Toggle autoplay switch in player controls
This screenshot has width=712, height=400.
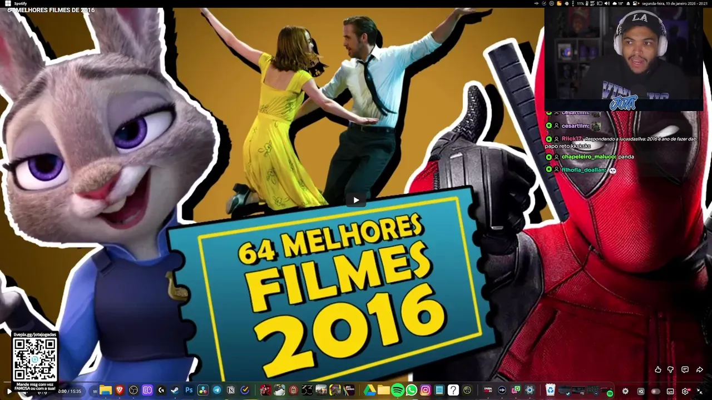655,391
